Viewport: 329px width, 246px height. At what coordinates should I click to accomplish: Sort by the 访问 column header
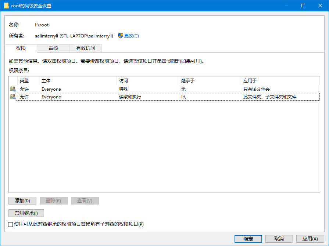point(148,81)
